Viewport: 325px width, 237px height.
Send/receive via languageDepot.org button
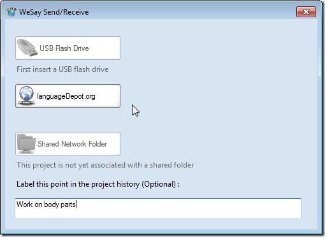pyautogui.click(x=68, y=96)
